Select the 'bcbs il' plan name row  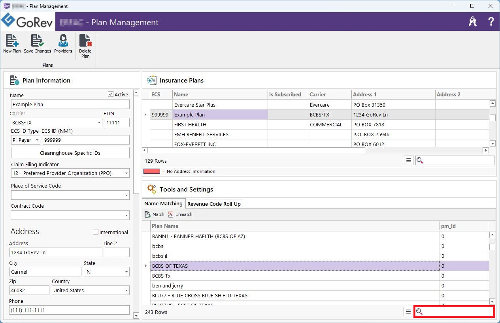(x=295, y=256)
